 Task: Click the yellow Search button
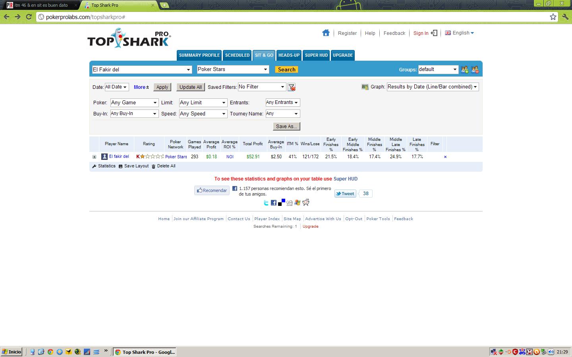coord(286,69)
